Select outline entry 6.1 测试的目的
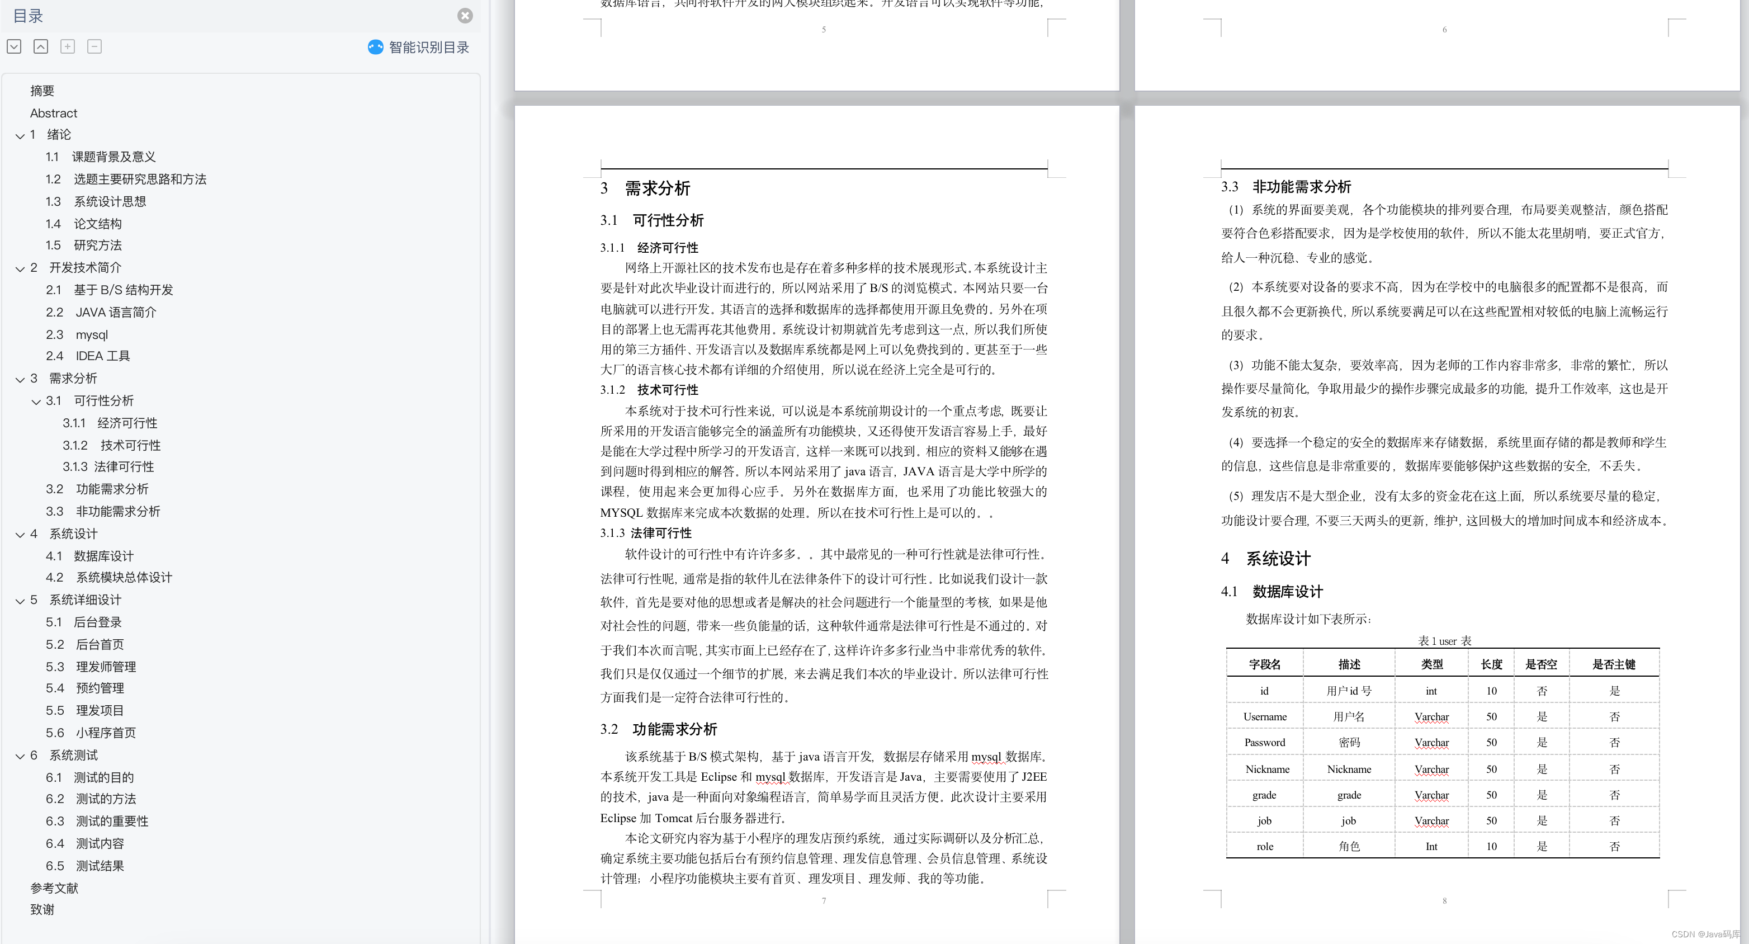The width and height of the screenshot is (1749, 944). point(89,777)
